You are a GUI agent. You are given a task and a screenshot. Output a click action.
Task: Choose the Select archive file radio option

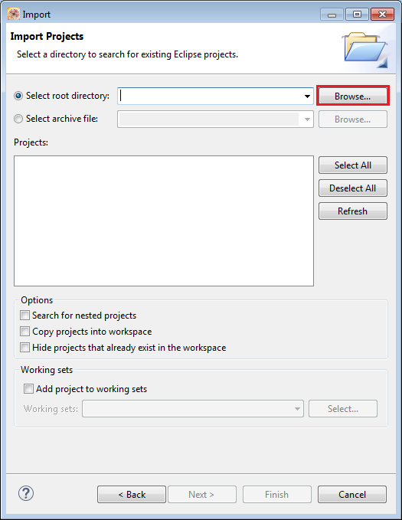point(18,119)
